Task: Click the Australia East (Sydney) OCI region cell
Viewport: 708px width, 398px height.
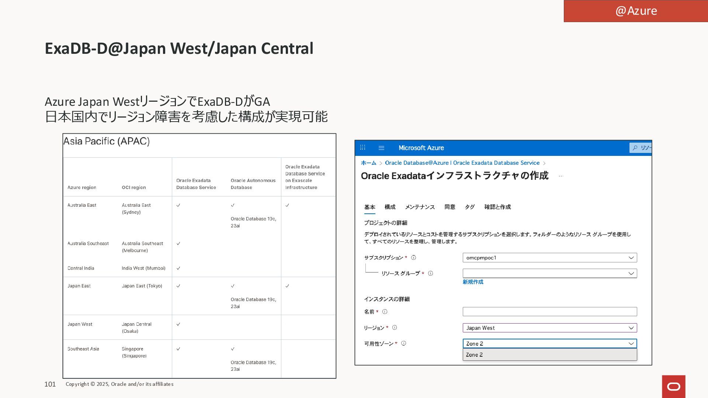Action: [x=136, y=209]
